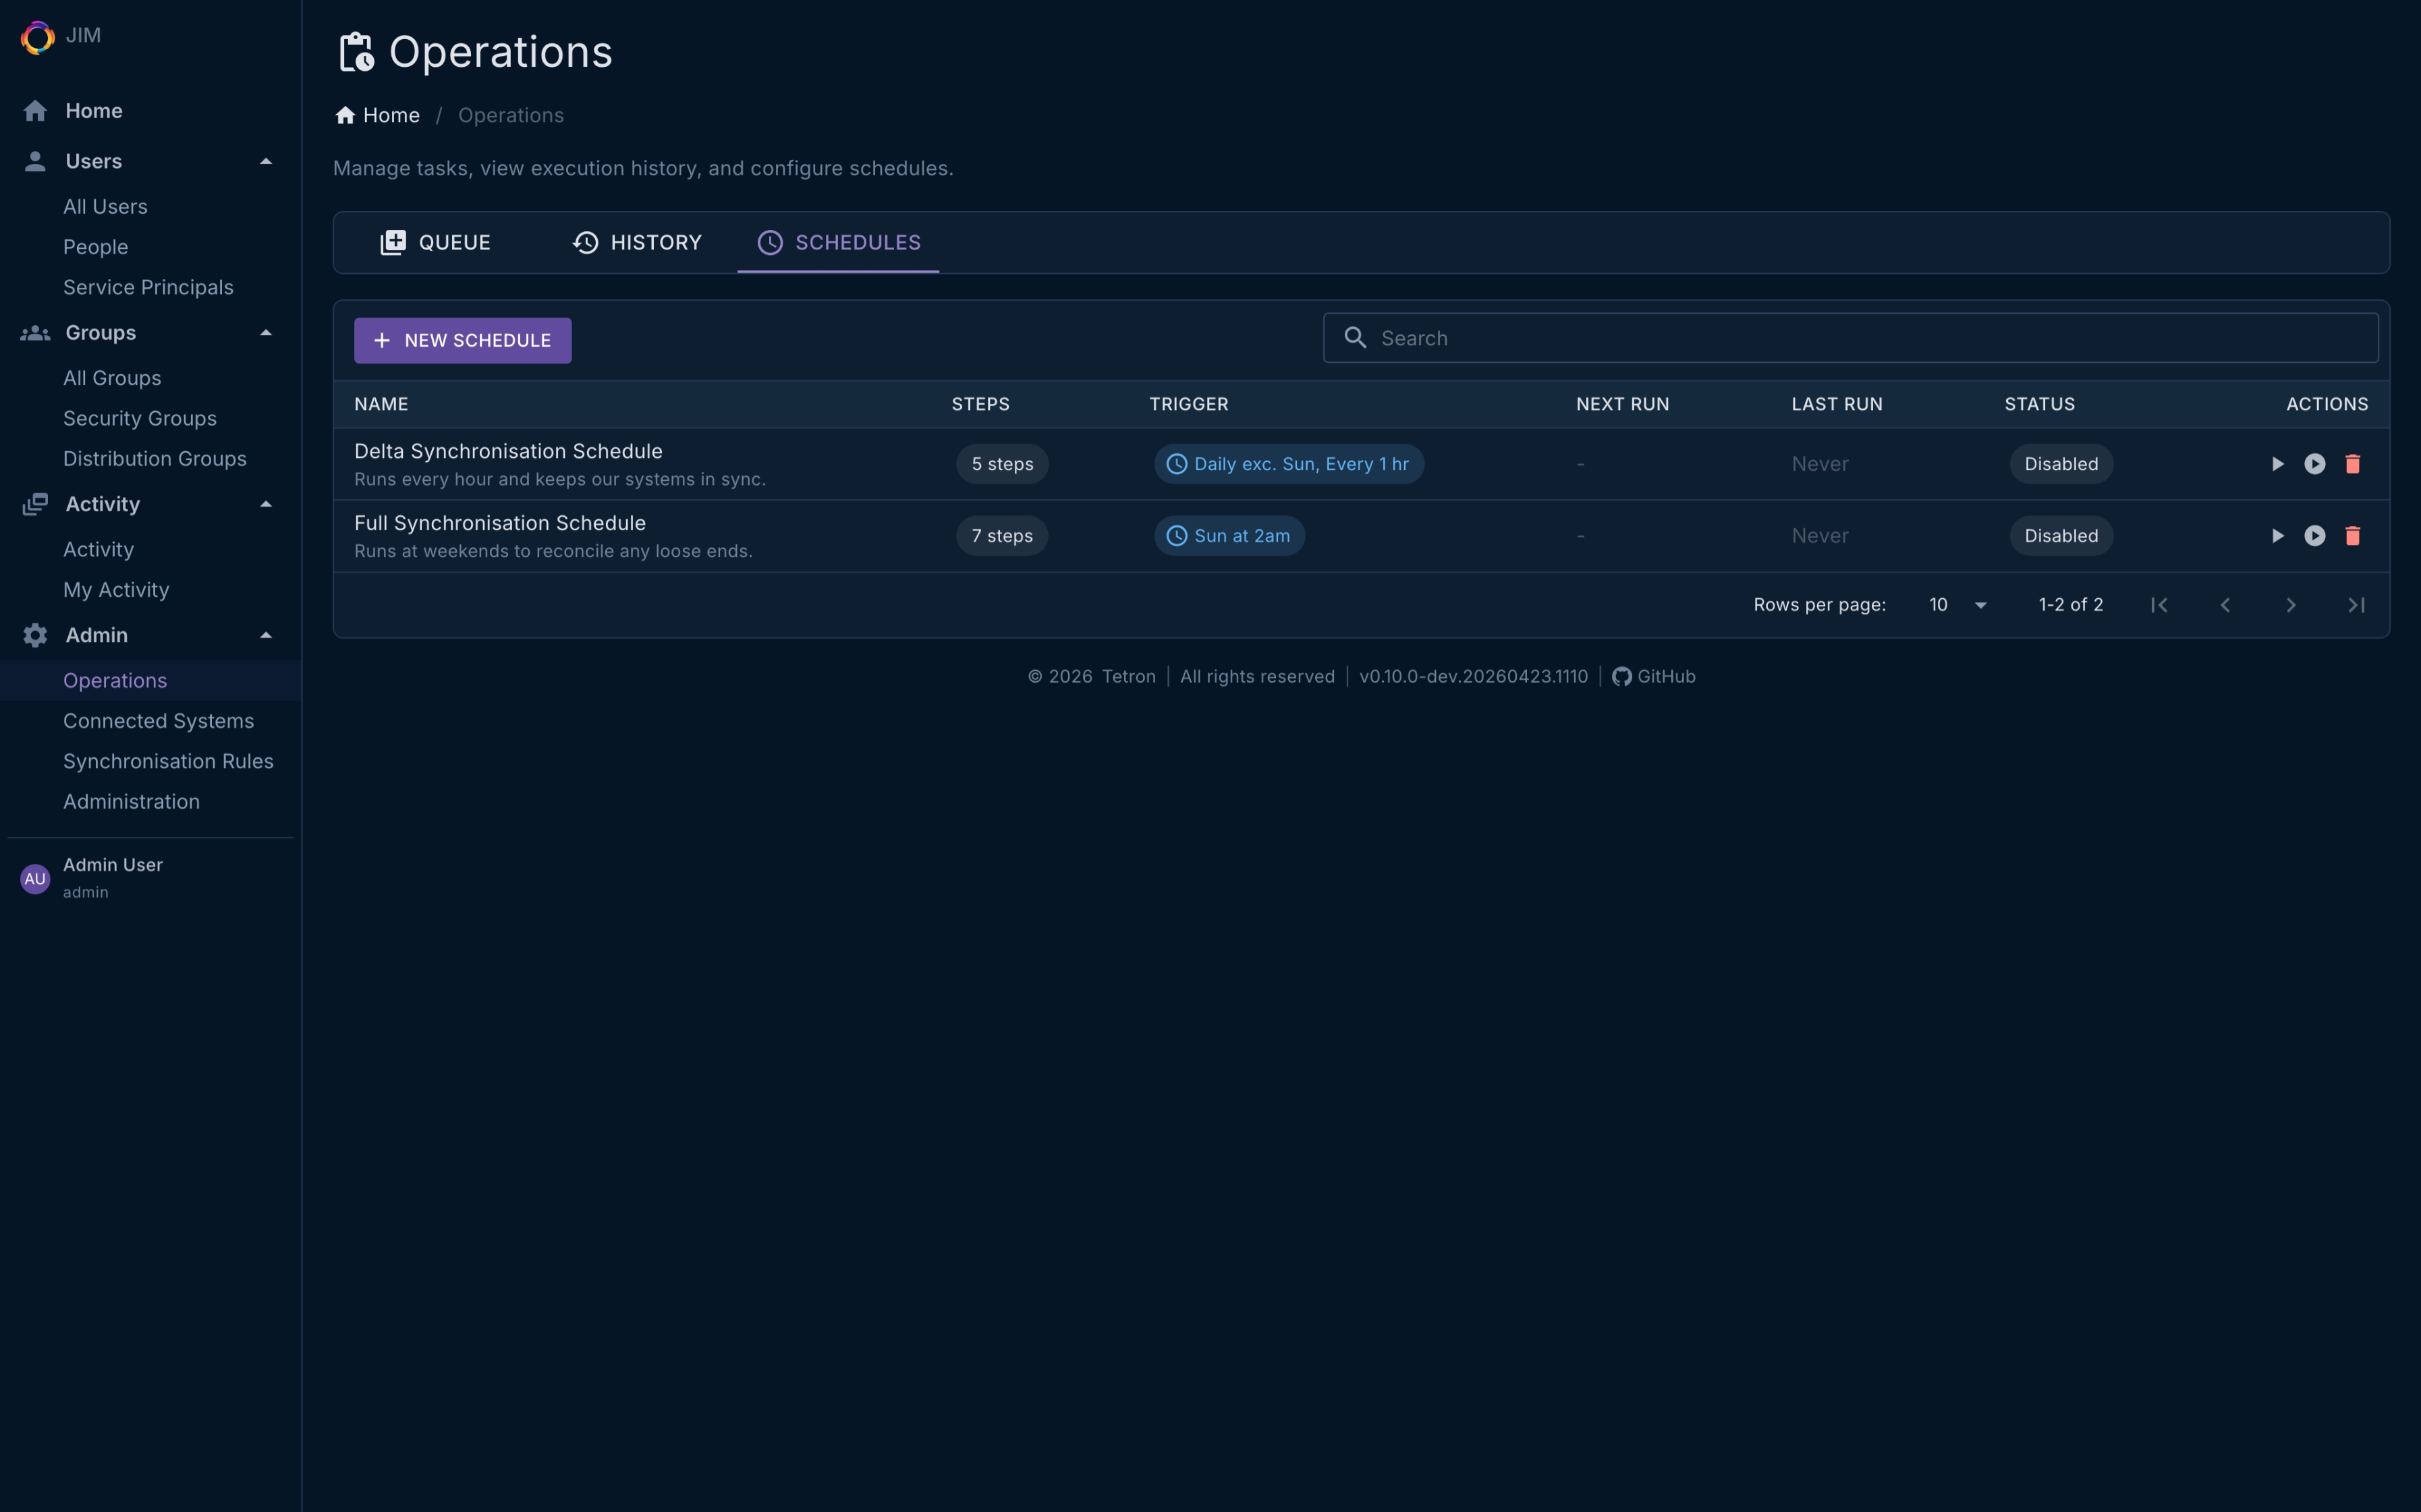Viewport: 2421px width, 1512px height.
Task: Switch to the Queue tab
Action: tap(435, 243)
